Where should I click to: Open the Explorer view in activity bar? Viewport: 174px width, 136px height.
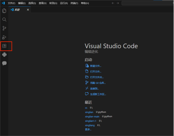[4, 11]
